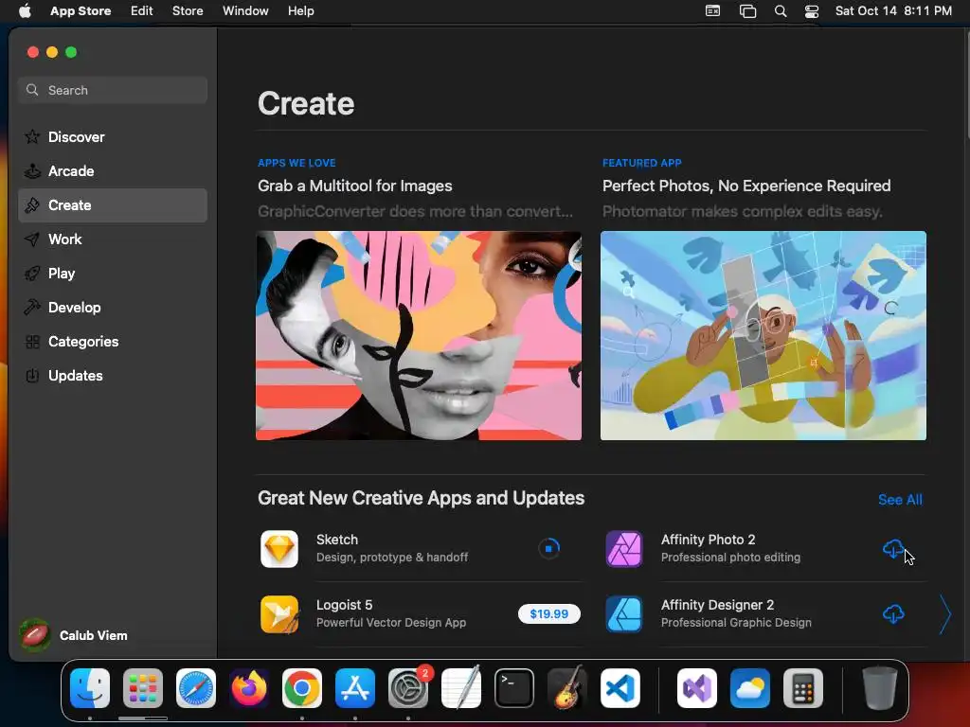
Task: Open Spotlight search in menu bar
Action: click(781, 11)
